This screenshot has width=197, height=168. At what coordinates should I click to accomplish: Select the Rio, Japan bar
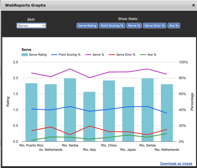tap(128, 114)
